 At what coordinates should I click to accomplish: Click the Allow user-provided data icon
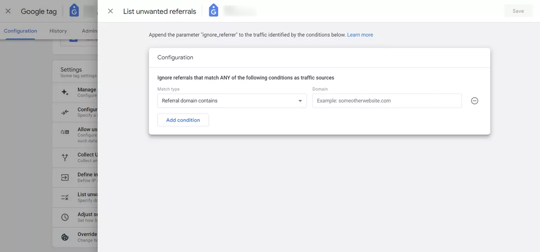pos(65,132)
